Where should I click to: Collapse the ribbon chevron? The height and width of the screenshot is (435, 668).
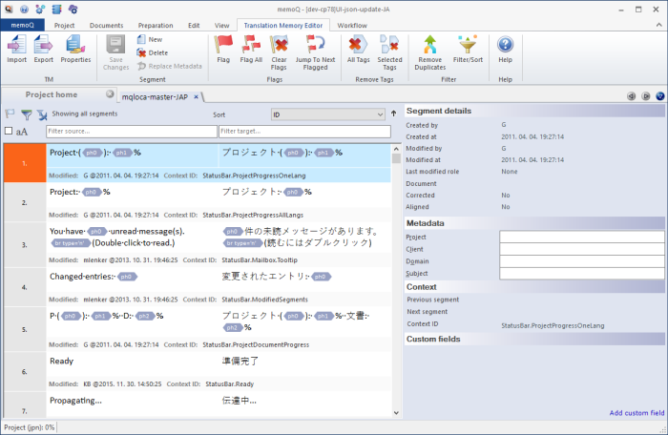(x=658, y=26)
